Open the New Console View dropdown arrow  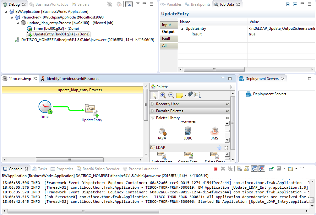[296, 169]
